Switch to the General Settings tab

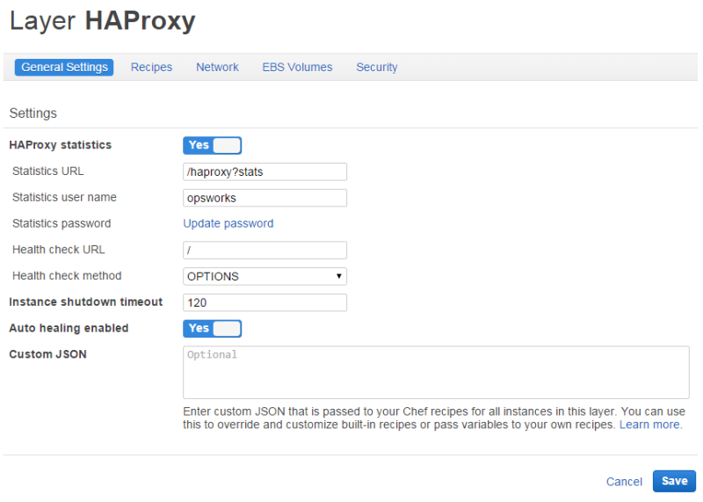64,68
